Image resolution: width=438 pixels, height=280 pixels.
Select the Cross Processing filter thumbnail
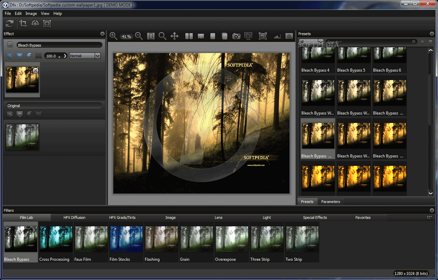(56, 242)
